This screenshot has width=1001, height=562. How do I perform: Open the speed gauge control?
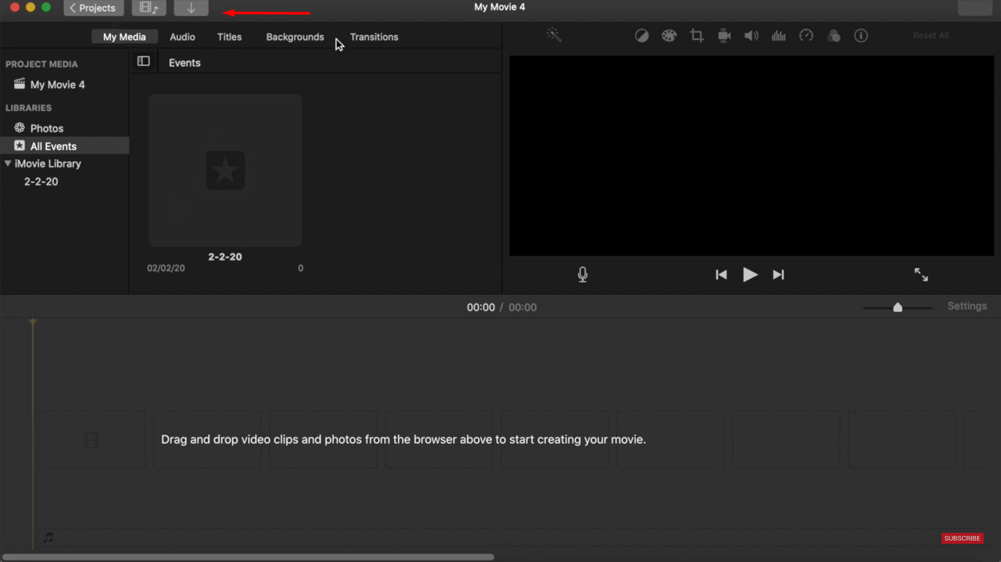pos(806,36)
